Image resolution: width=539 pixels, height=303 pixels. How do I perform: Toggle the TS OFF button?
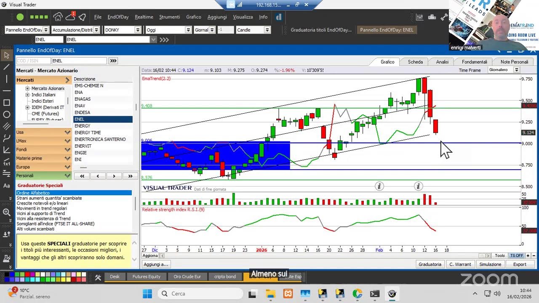pyautogui.click(x=517, y=255)
